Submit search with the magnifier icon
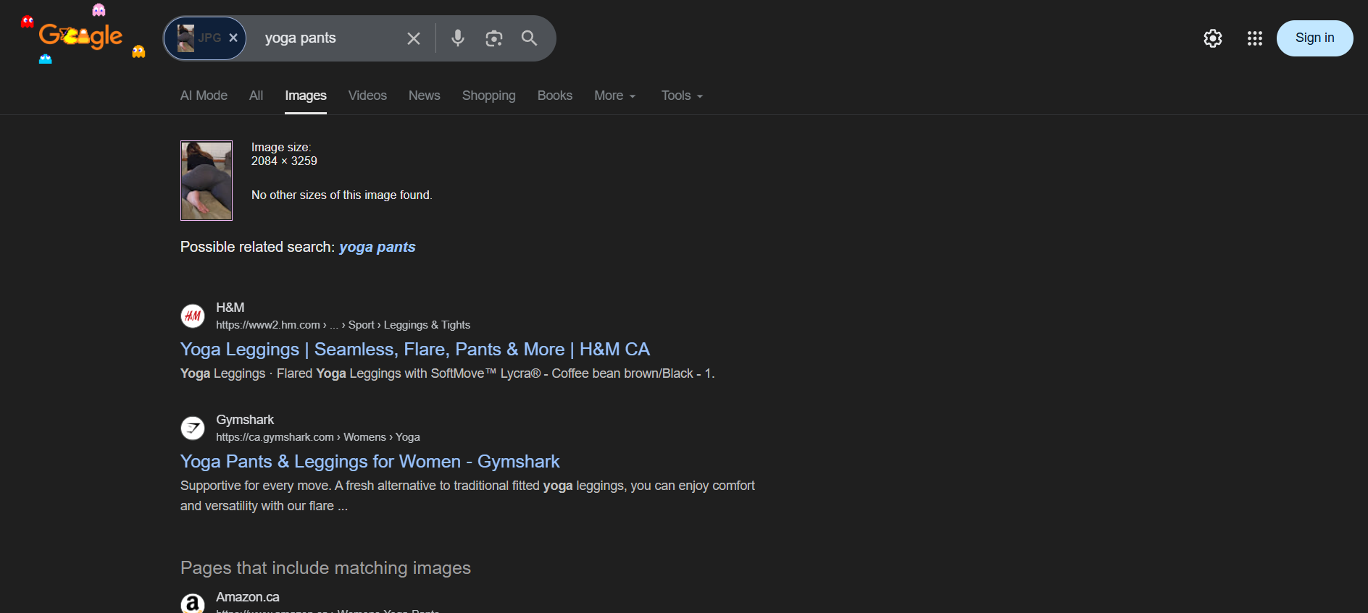The width and height of the screenshot is (1368, 613). [x=530, y=38]
